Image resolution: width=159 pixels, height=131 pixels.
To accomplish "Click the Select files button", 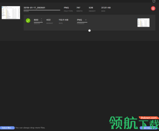I will click(7, 128).
